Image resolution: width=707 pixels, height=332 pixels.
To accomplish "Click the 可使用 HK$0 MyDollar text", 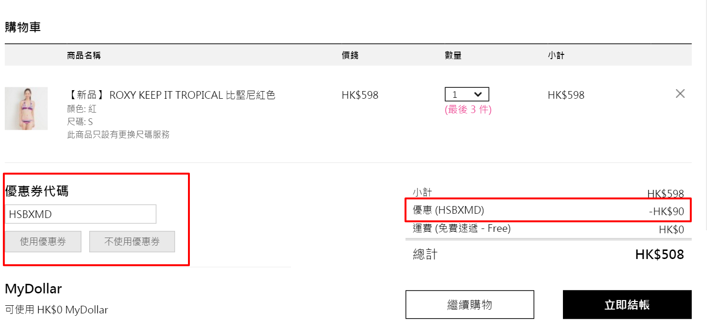I will click(x=56, y=310).
